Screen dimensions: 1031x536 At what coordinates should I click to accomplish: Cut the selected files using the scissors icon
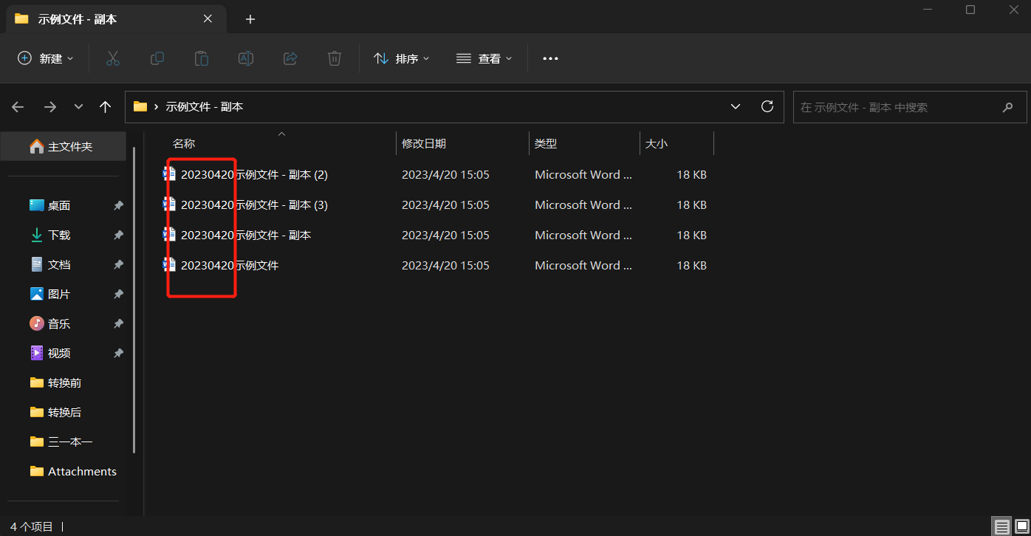pos(112,58)
